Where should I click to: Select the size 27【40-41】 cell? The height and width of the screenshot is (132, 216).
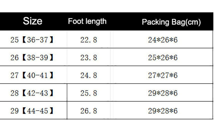click(x=32, y=75)
